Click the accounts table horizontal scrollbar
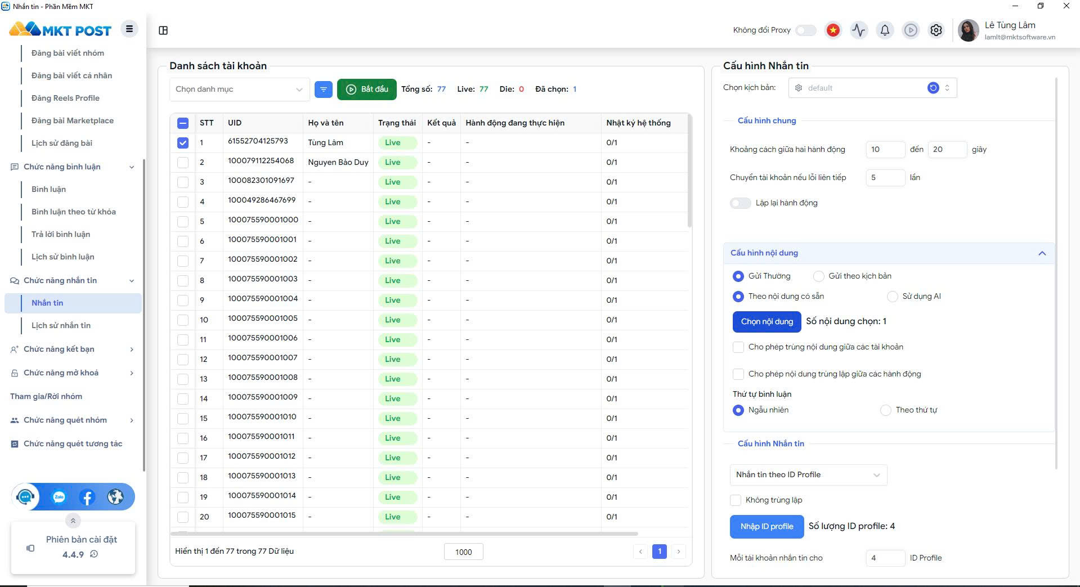 pos(404,533)
